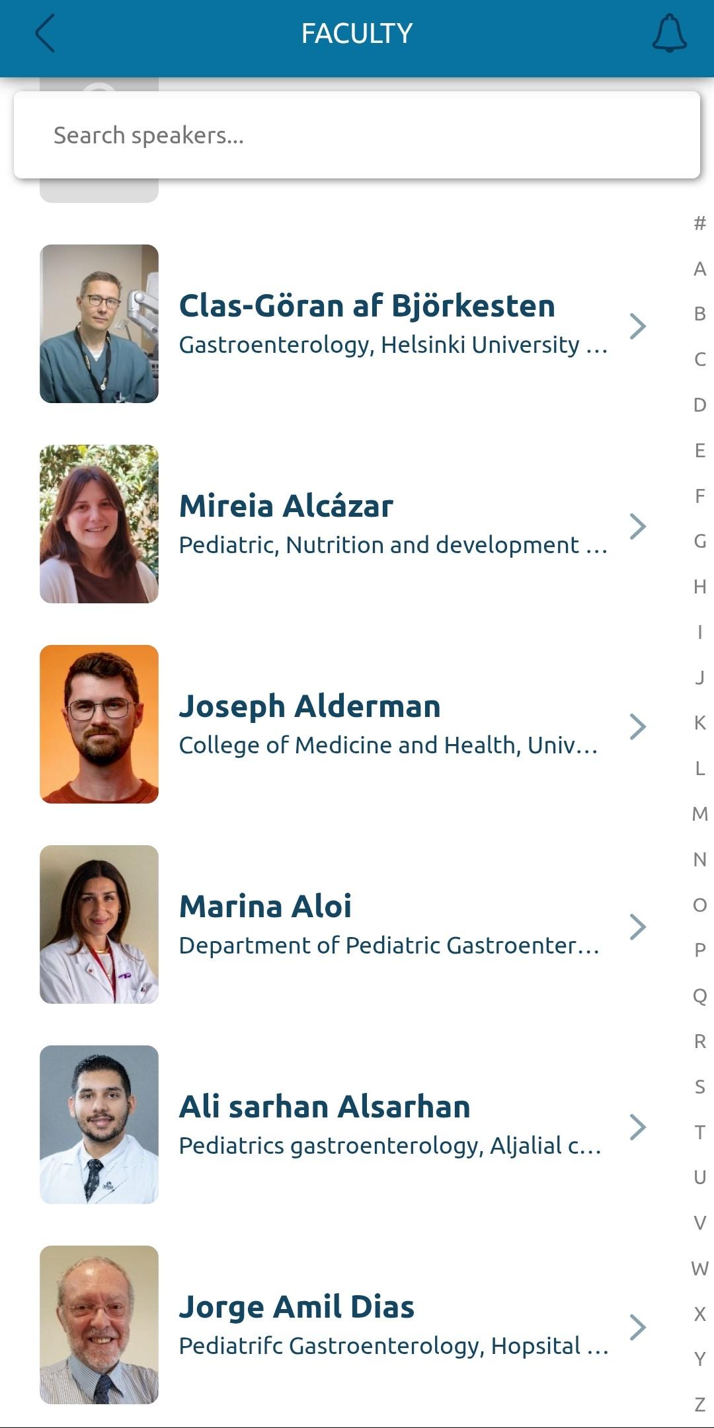Viewport: 714px width, 1428px height.
Task: Click the Ali sarhan Alsarhan name
Action: pyautogui.click(x=325, y=1107)
